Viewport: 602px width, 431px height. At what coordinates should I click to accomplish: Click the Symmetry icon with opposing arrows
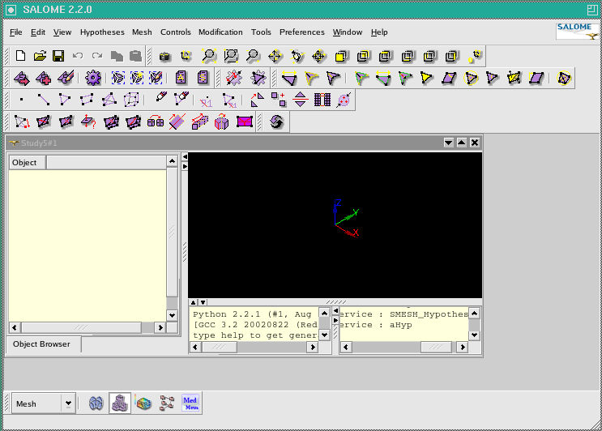(301, 100)
